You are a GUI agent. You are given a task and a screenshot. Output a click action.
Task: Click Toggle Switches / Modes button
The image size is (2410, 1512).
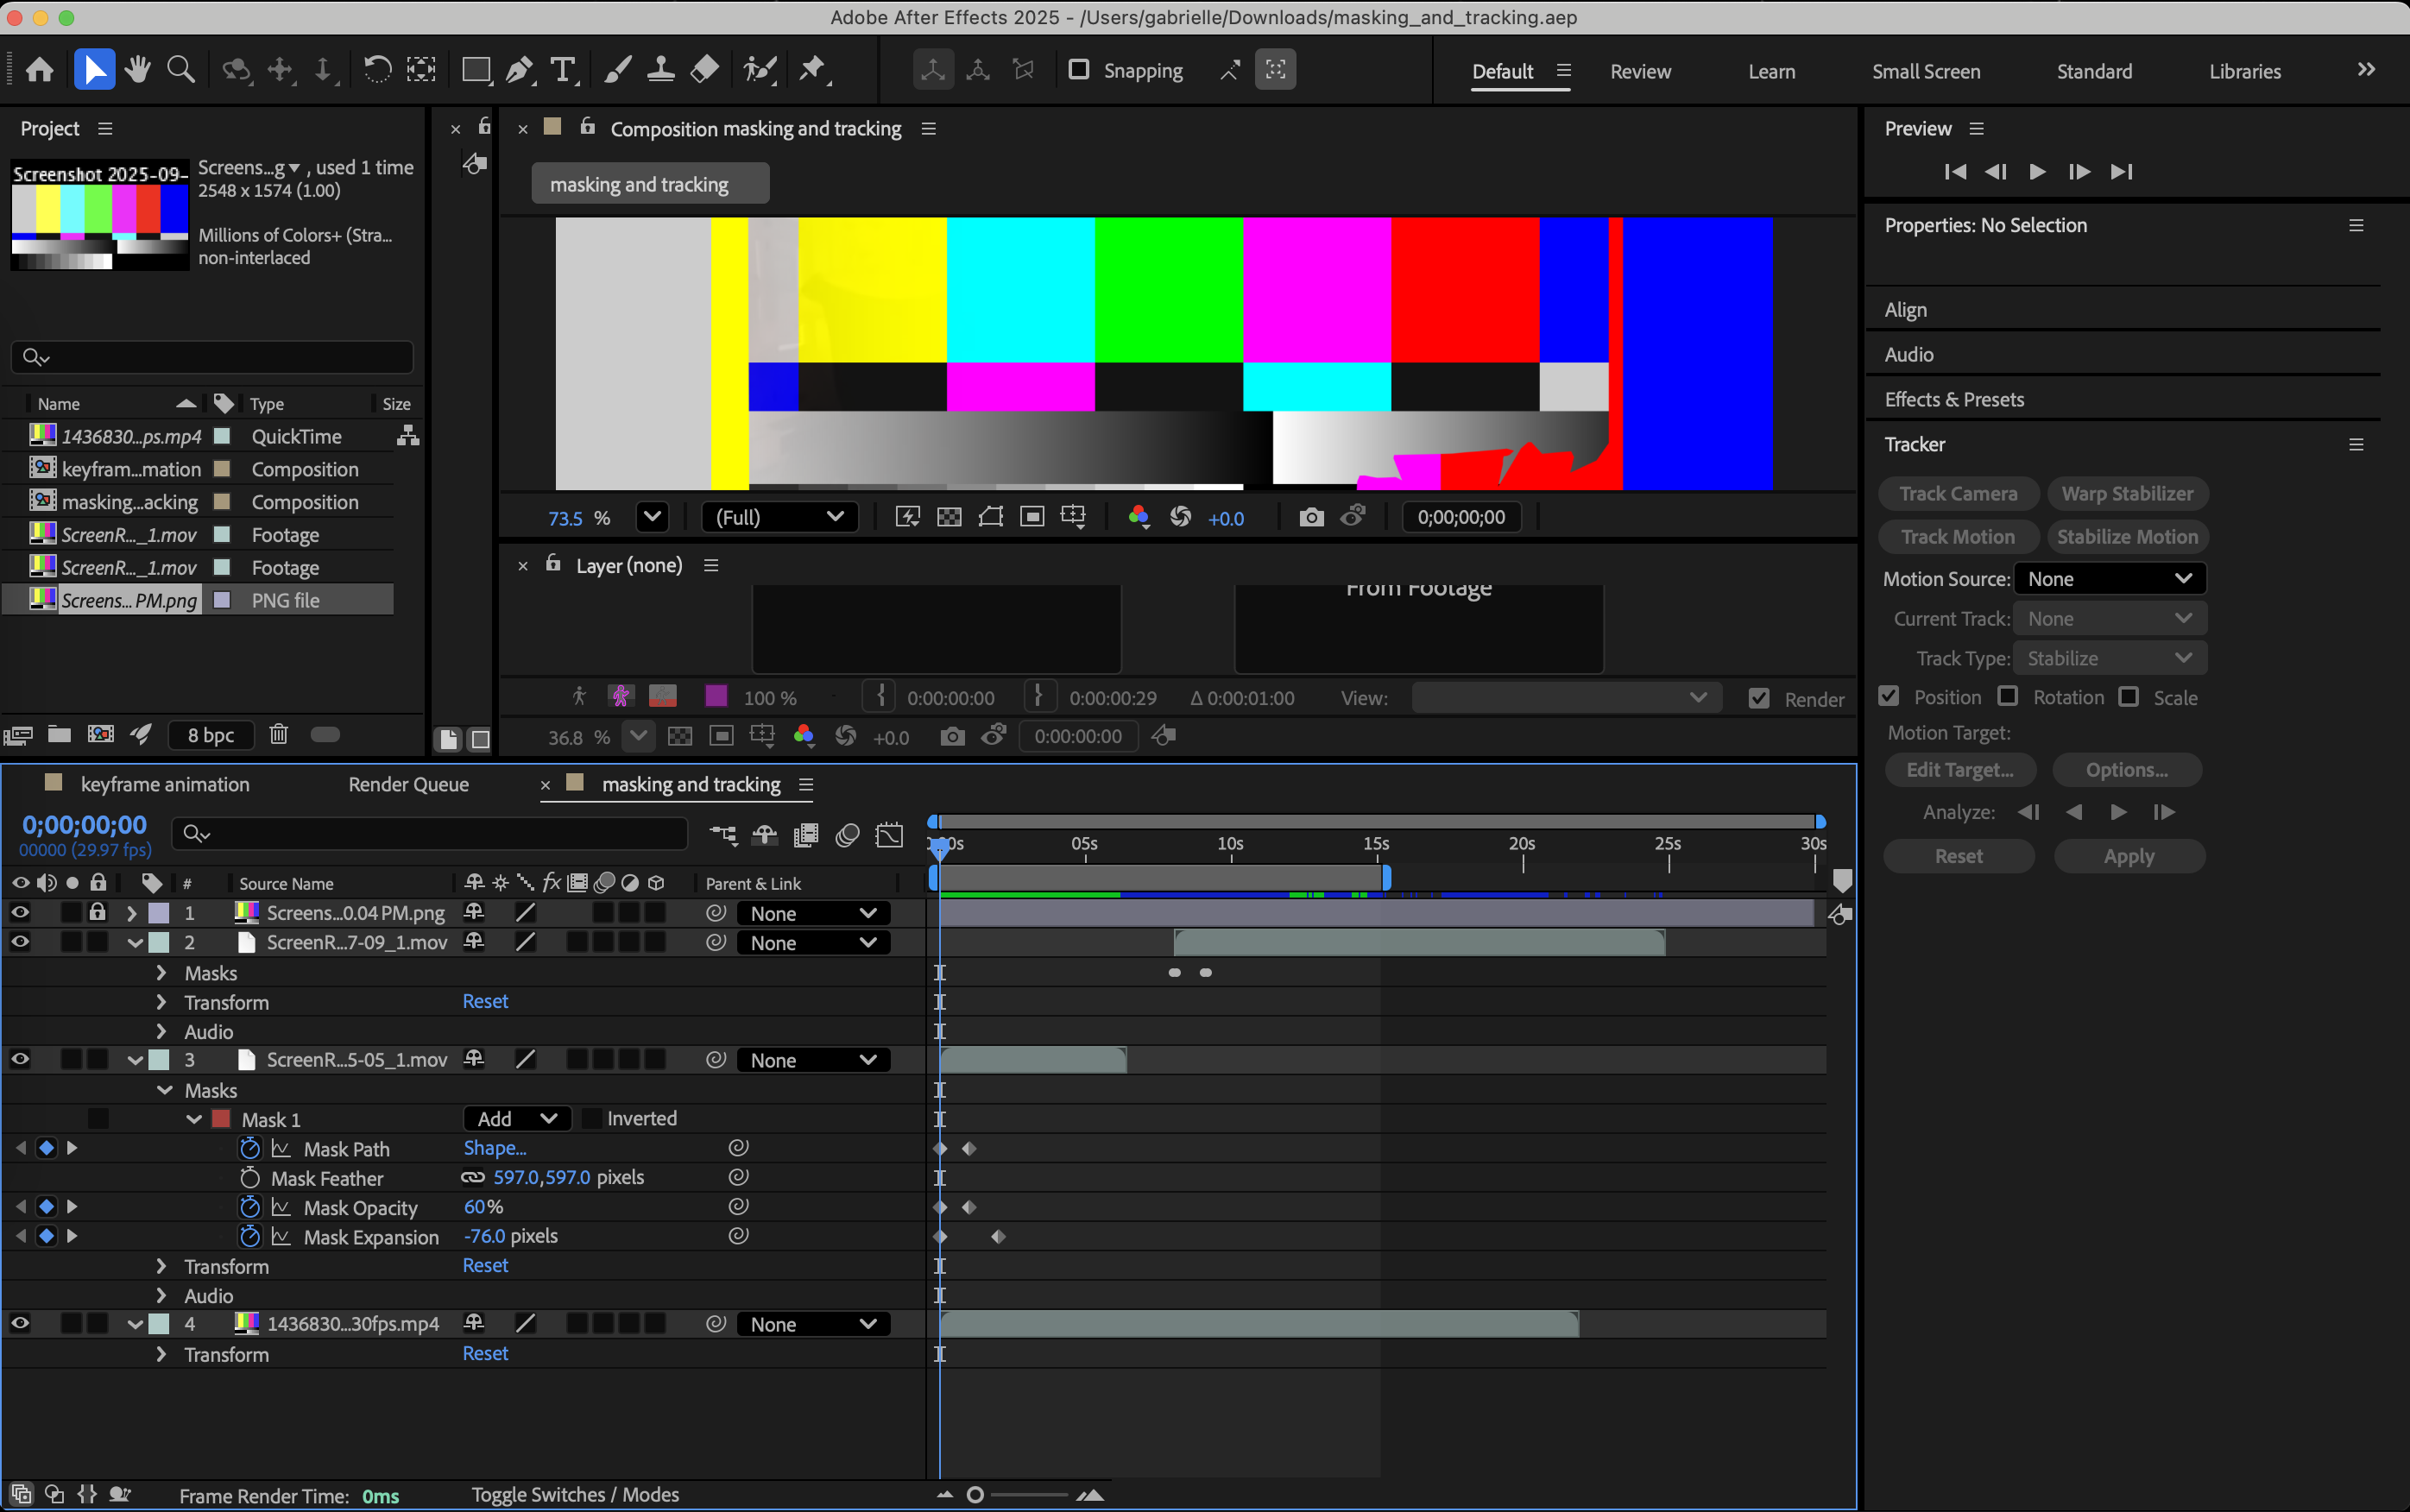point(575,1494)
